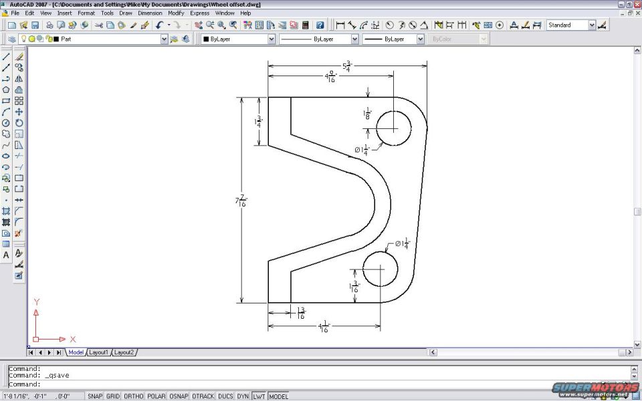Undo with the blue curved arrow
The image size is (642, 401).
160,25
